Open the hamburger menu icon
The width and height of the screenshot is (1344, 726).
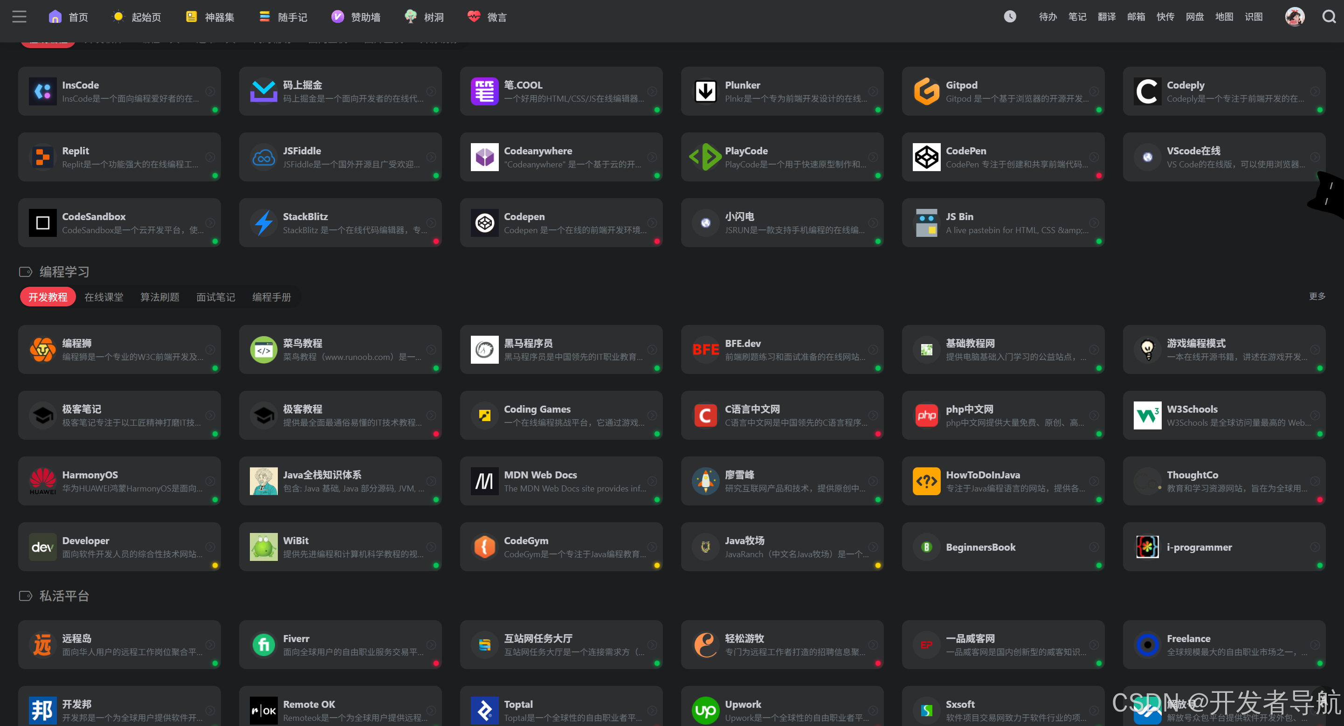[x=19, y=17]
